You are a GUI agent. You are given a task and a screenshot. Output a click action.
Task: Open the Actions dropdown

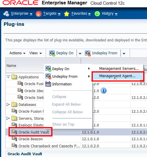click(x=17, y=53)
